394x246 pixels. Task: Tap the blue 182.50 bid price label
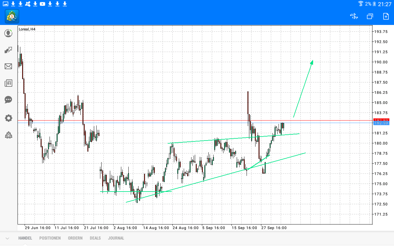pyautogui.click(x=381, y=123)
